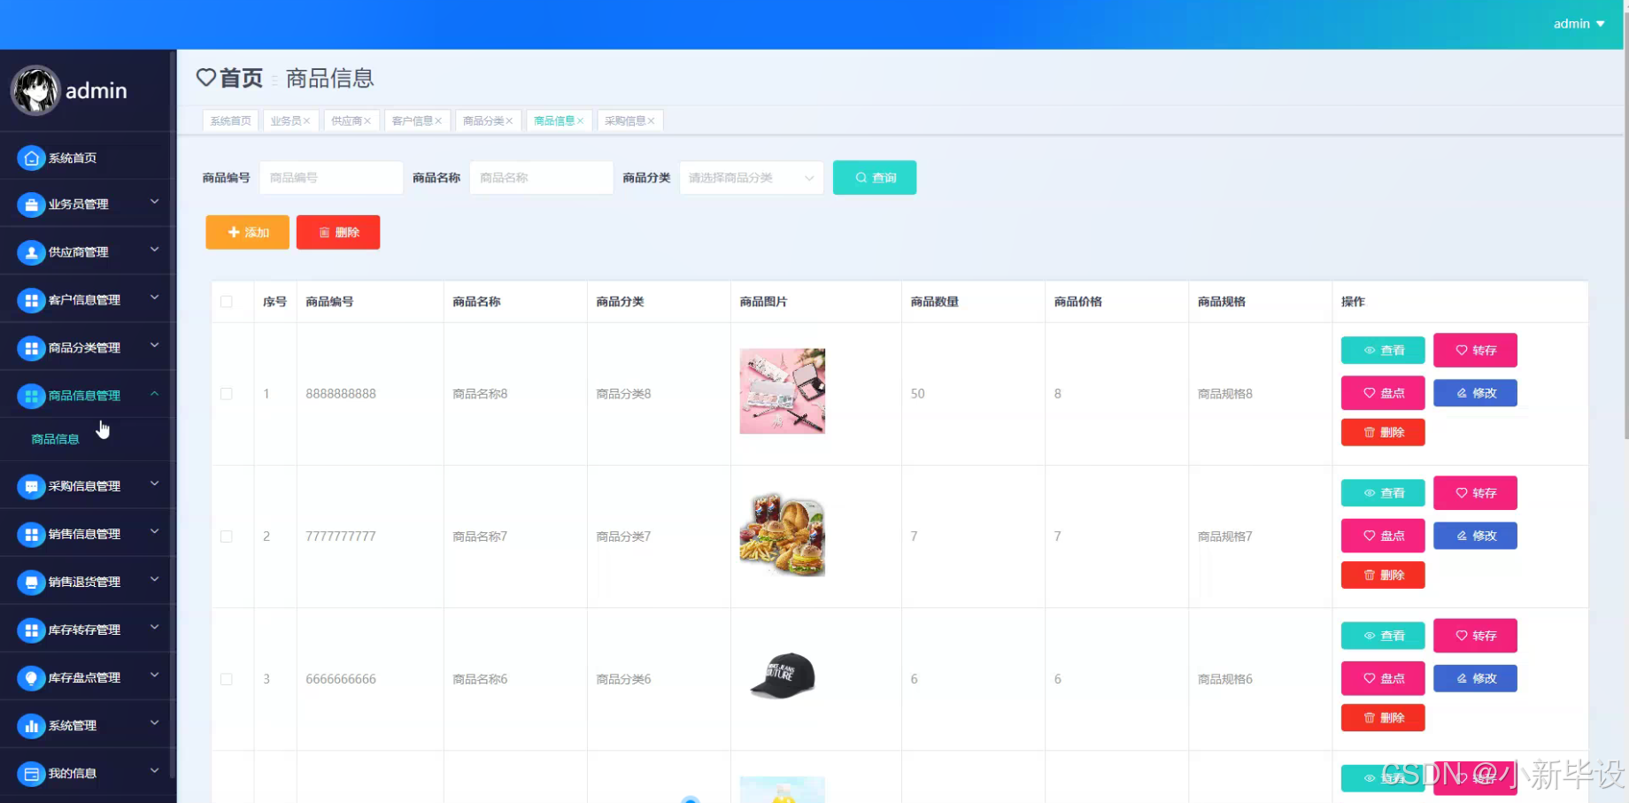The width and height of the screenshot is (1629, 803).
Task: Close the 业务员 tab with its X
Action: tap(306, 121)
